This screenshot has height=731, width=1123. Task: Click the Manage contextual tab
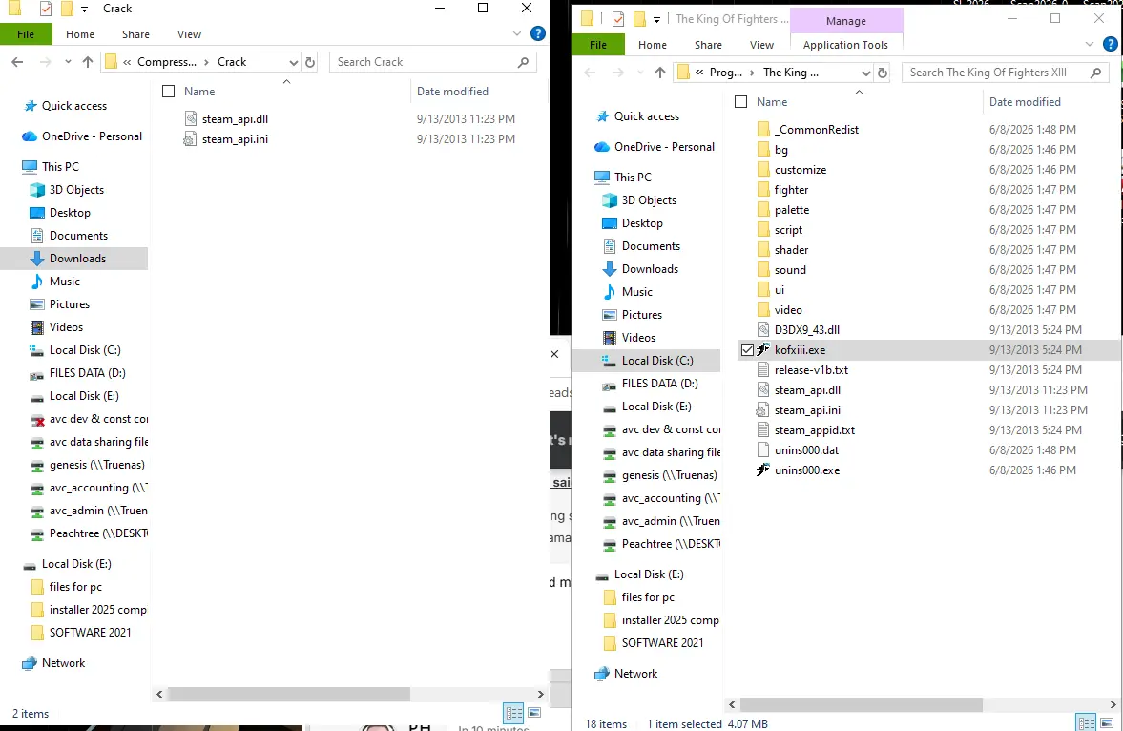[846, 21]
